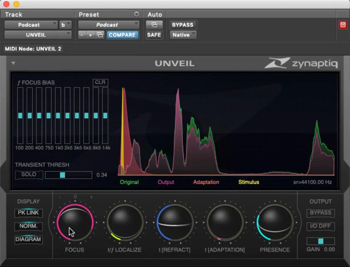Click the t [REFRACT] knob
This screenshot has width=350, height=267.
(x=175, y=222)
